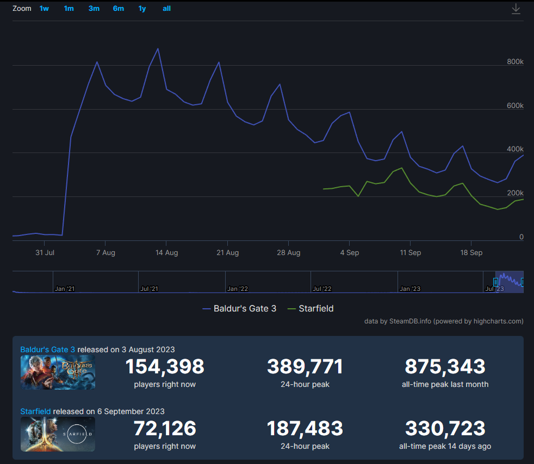The width and height of the screenshot is (534, 464).
Task: Click the 14 Aug x-axis label
Action: click(x=166, y=252)
